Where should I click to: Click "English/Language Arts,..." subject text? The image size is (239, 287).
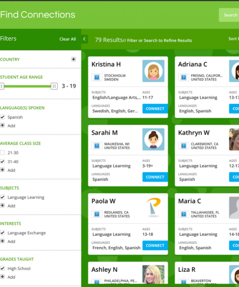[x=117, y=98]
